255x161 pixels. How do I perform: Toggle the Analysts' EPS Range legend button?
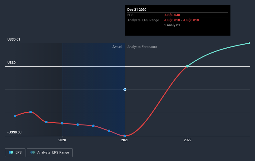[50, 152]
